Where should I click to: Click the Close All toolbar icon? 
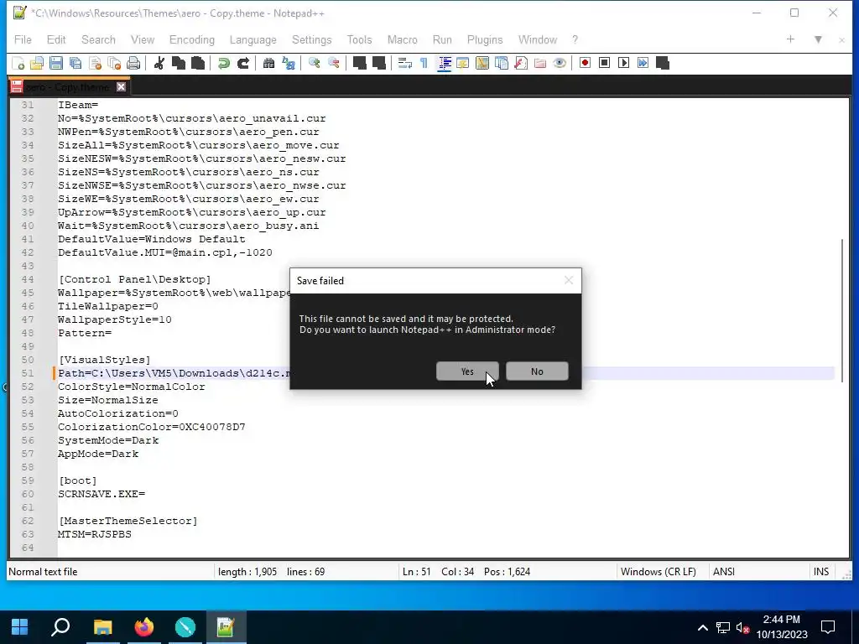(x=114, y=64)
